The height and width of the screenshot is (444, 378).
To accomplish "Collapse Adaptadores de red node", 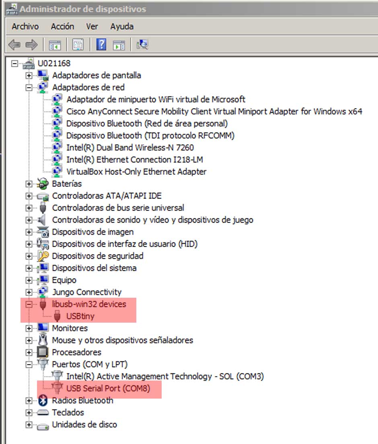I will [x=29, y=88].
